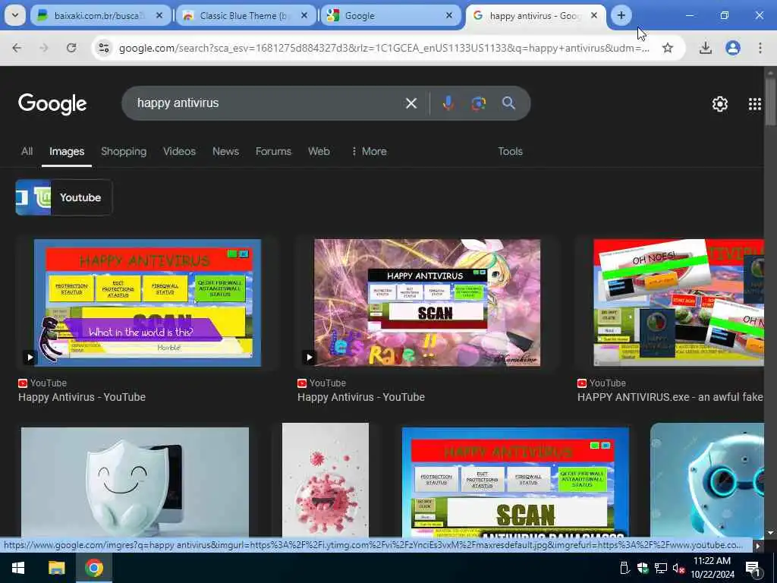Image resolution: width=777 pixels, height=583 pixels.
Task: Open the blue robot image
Action: [x=706, y=480]
